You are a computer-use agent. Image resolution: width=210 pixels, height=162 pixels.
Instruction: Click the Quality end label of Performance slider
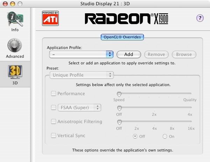[x=190, y=100]
